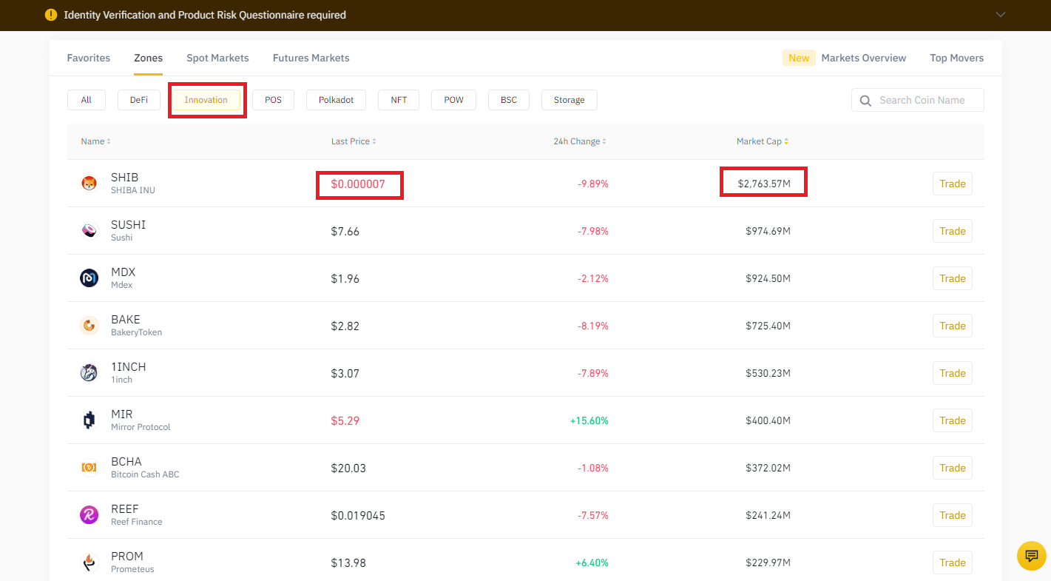1051x581 pixels.
Task: Click Trade button for SHIB
Action: tap(953, 184)
